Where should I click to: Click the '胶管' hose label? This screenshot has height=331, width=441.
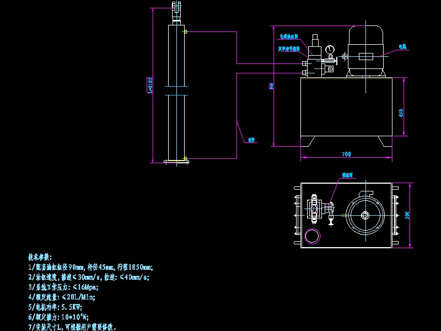tap(251, 140)
